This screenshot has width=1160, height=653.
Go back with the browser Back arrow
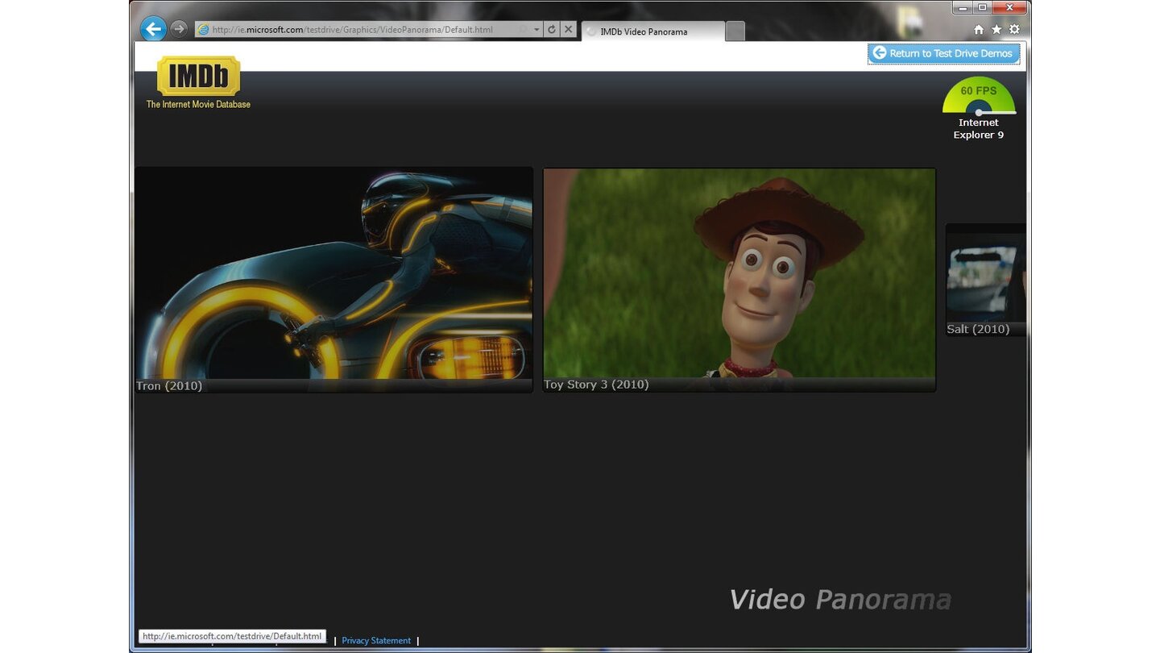153,29
